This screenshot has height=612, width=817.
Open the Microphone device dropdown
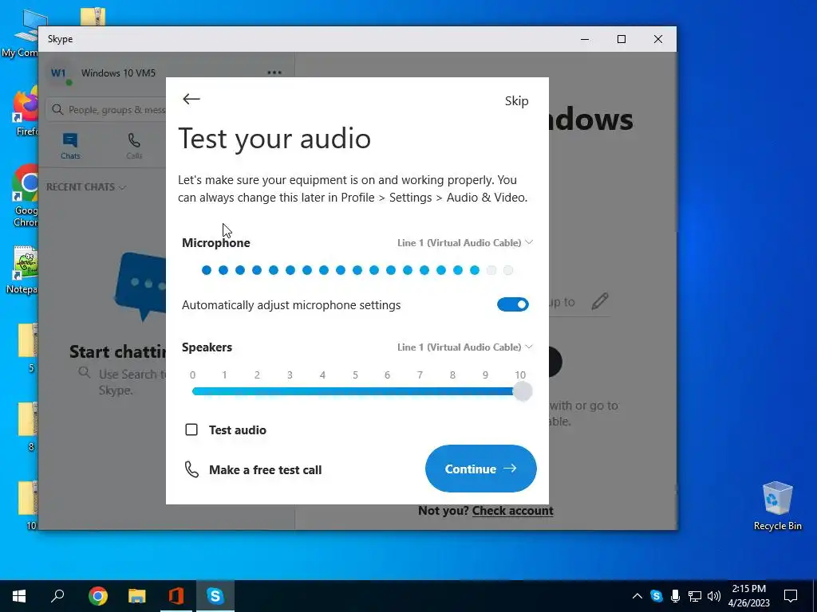click(465, 242)
